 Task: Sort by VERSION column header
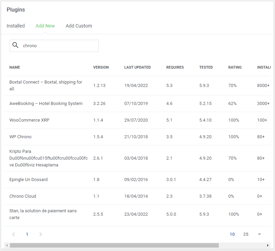pos(101,67)
